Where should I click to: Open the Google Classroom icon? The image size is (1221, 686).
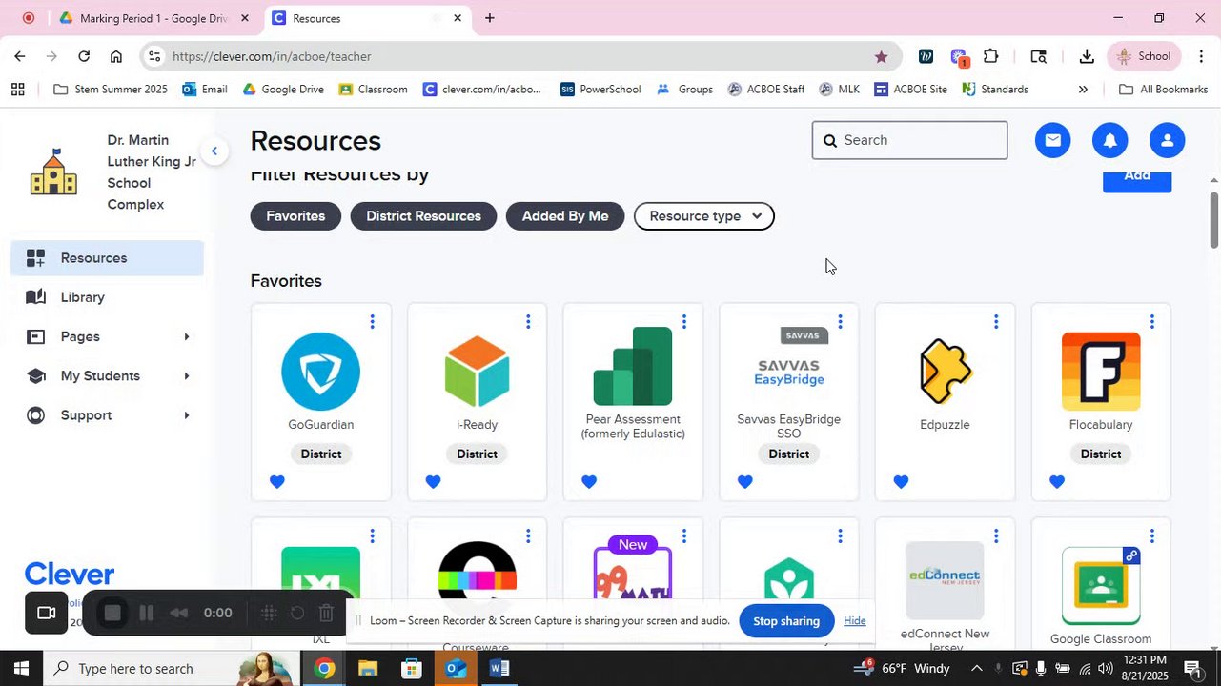pyautogui.click(x=1101, y=586)
